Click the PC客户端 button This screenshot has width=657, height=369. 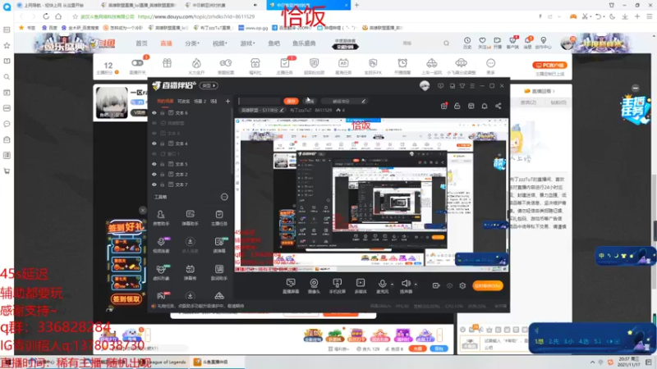pos(549,66)
